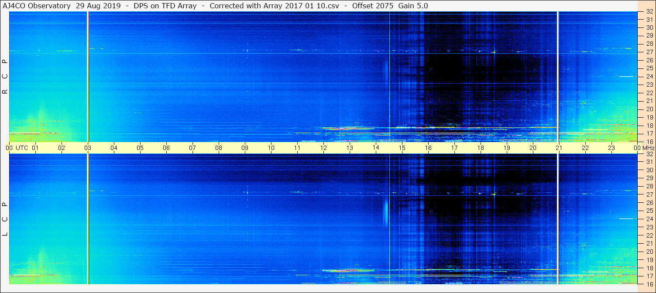This screenshot has width=656, height=293.
Task: Click the RCP panel's vertical axis label
Action: 5,77
